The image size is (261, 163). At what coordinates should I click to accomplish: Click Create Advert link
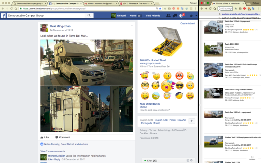point(188,23)
